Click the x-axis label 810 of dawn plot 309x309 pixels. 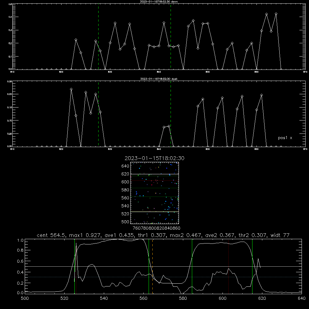(x=12, y=72)
